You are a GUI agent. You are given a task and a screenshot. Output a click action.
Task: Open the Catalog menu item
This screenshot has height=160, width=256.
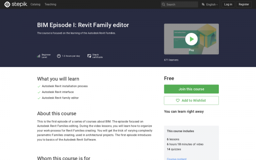(35, 4)
